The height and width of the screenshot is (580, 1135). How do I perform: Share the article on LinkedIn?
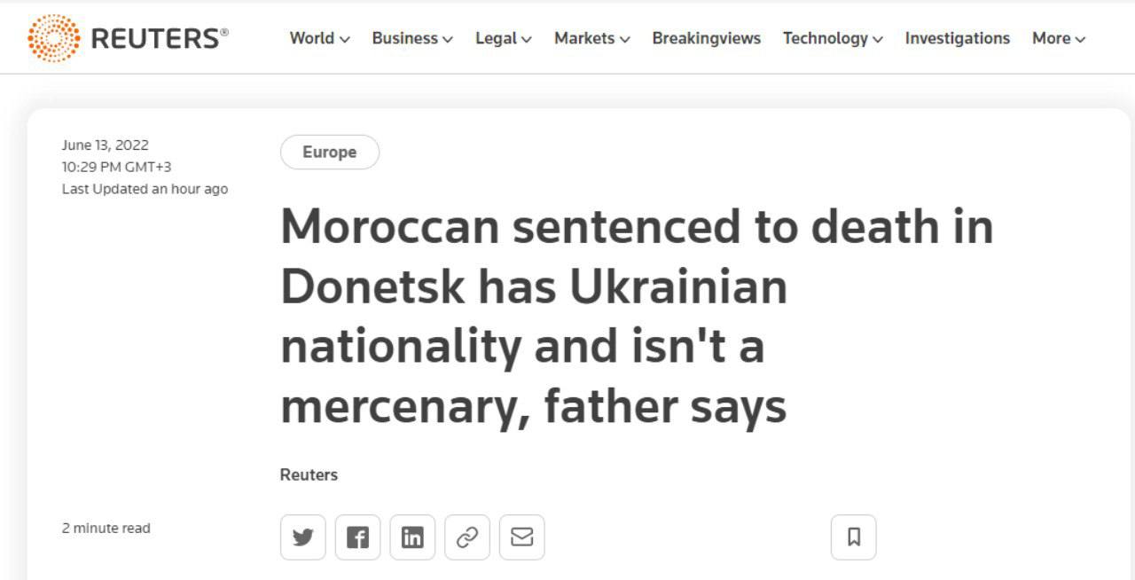412,537
